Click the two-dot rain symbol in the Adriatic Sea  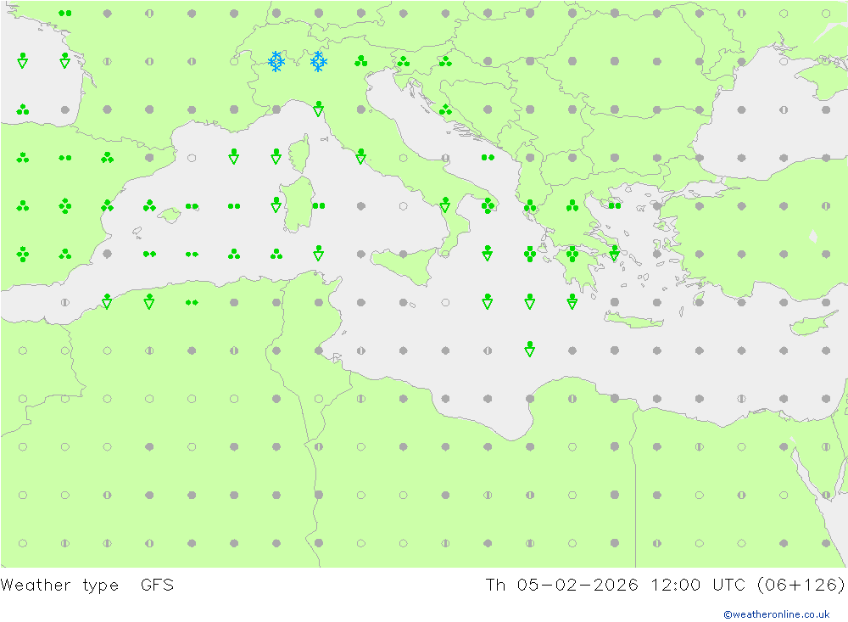click(488, 158)
